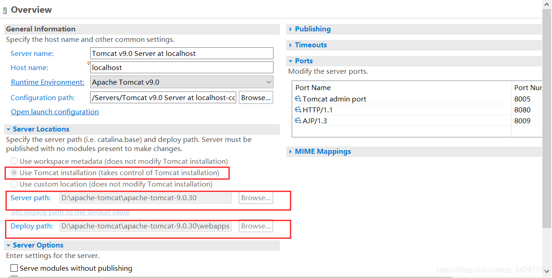This screenshot has height=278, width=552.
Task: Click the Tomcat admin port row icon
Action: tap(298, 99)
